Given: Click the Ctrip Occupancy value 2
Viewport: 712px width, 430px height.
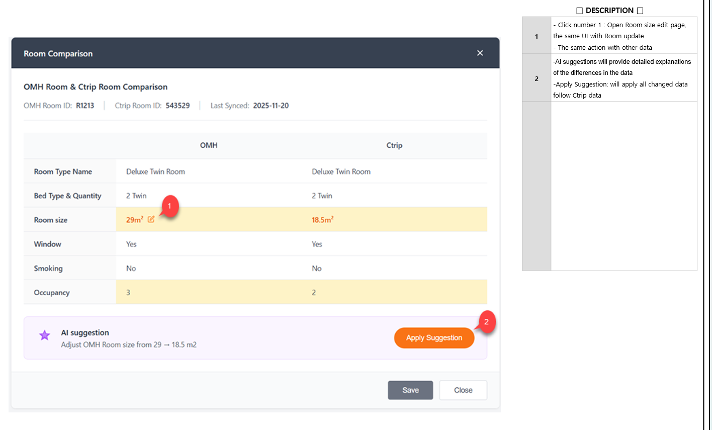Looking at the screenshot, I should pyautogui.click(x=314, y=293).
